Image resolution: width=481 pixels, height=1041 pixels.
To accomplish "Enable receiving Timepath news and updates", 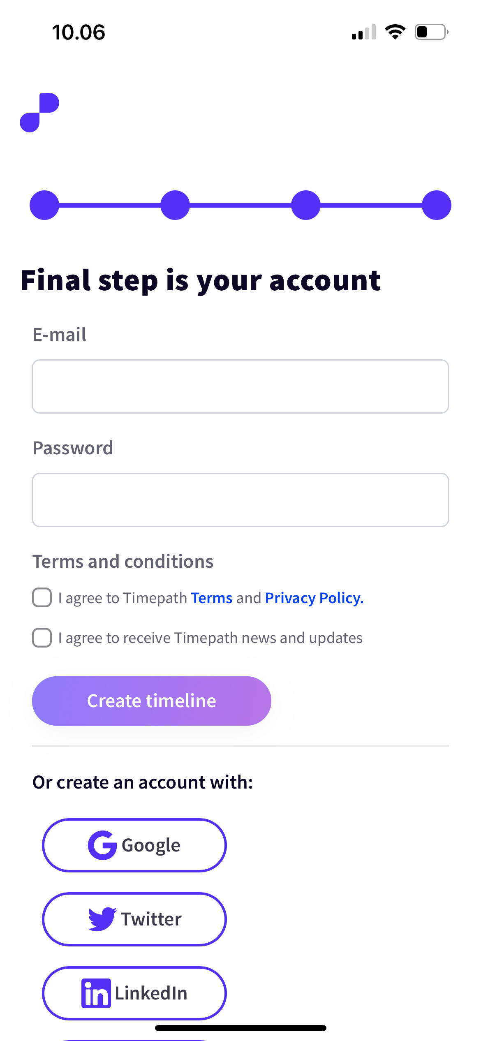I will pos(42,638).
